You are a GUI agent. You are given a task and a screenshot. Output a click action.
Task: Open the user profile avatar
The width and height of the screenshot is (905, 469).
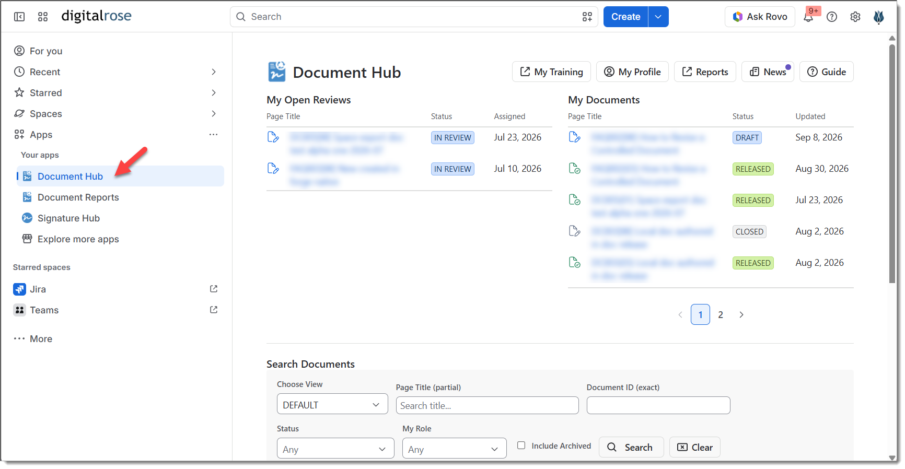pyautogui.click(x=879, y=17)
